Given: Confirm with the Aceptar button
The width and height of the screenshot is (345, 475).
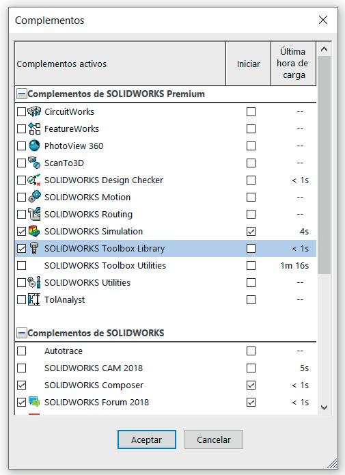Looking at the screenshot, I should pyautogui.click(x=147, y=439).
